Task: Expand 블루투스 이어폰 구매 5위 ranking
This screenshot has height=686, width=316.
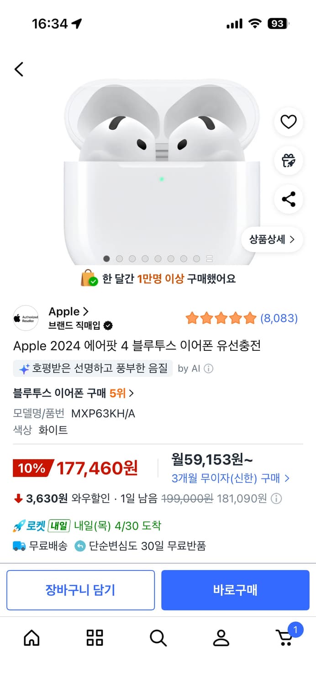Action: point(74,393)
